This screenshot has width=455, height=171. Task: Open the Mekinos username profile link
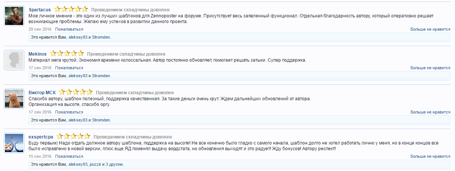coord(38,54)
